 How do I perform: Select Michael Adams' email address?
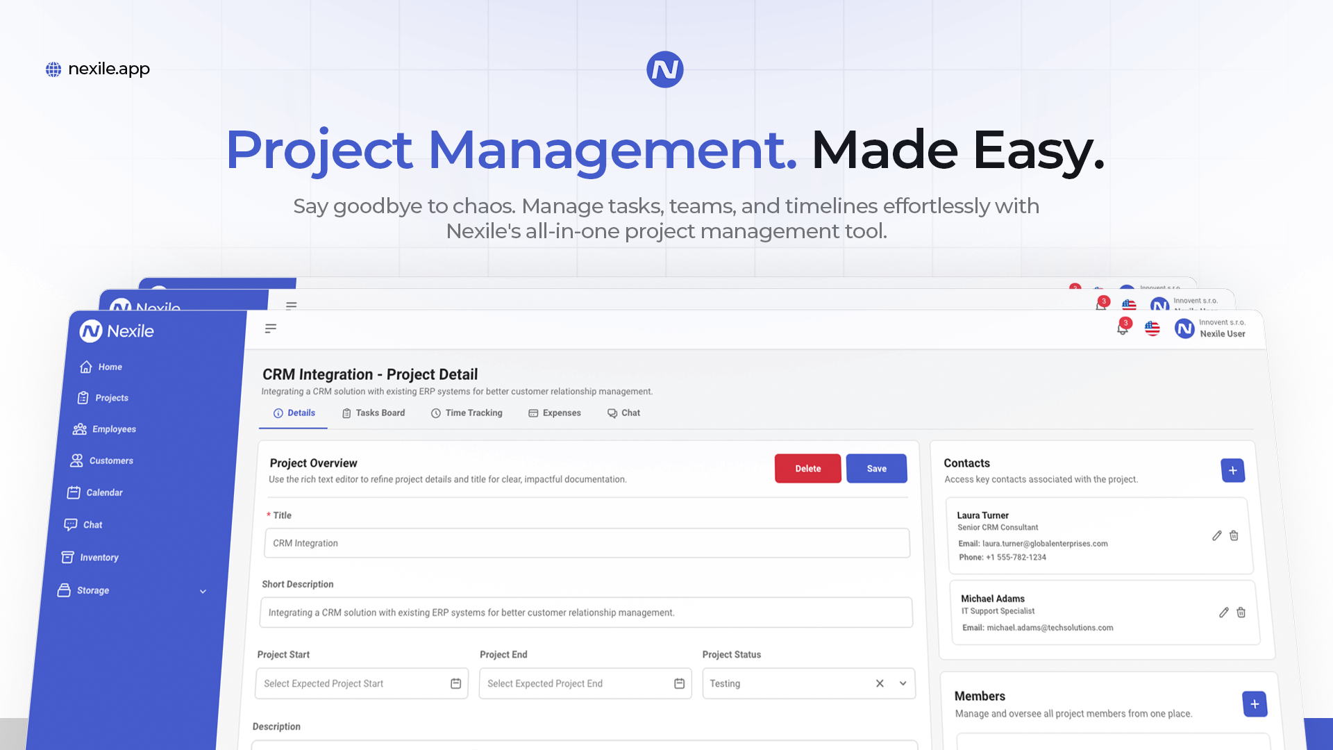(1050, 628)
